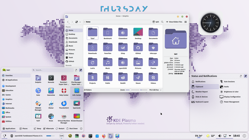The image size is (249, 140).
Task: Open the Reddit folder in Dolphin
Action: (x=123, y=78)
